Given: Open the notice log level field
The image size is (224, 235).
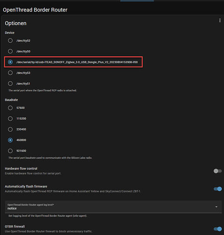Looking at the screenshot, I should tap(113, 207).
